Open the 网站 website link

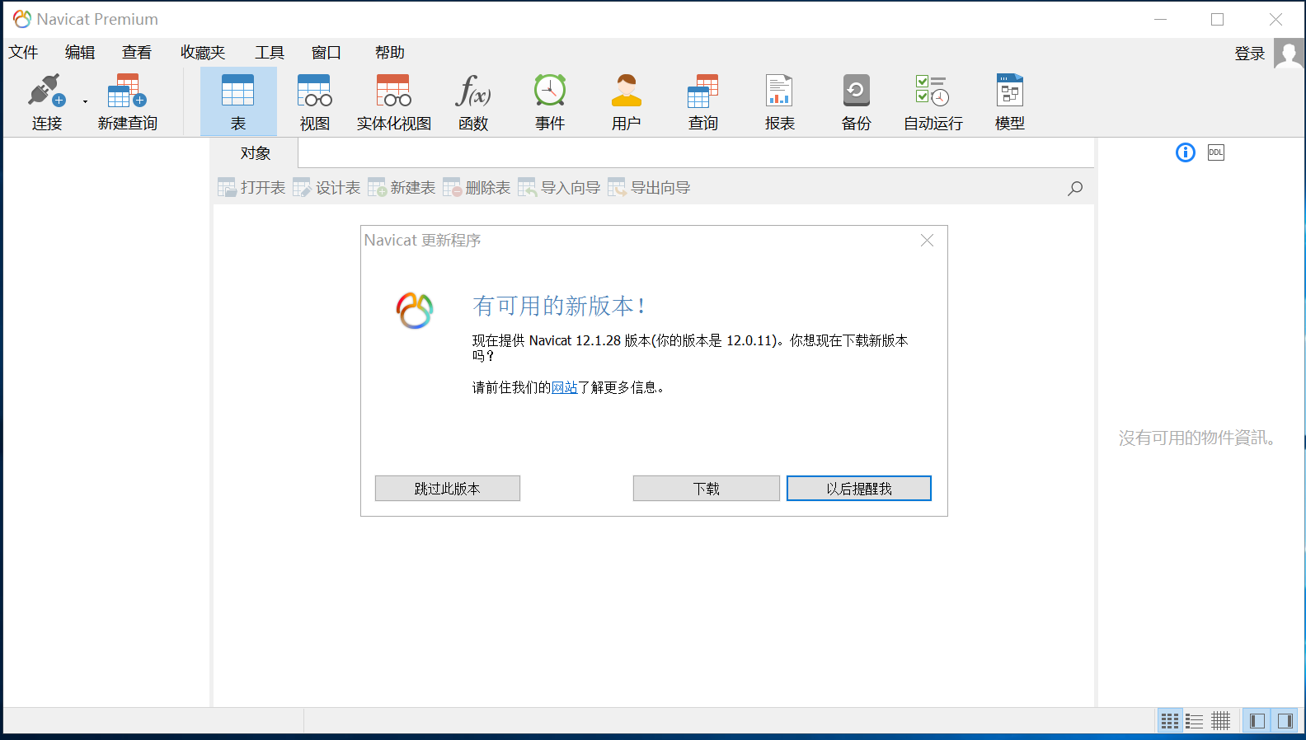pyautogui.click(x=565, y=387)
